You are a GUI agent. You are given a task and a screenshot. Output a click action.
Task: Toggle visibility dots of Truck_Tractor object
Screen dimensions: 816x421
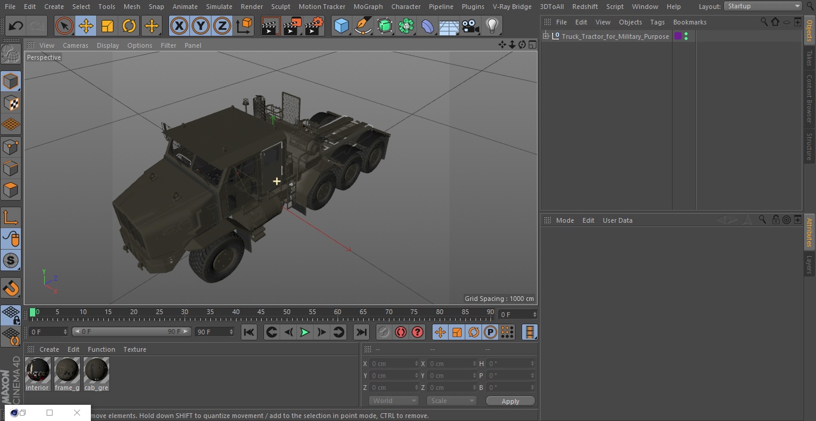(x=686, y=36)
